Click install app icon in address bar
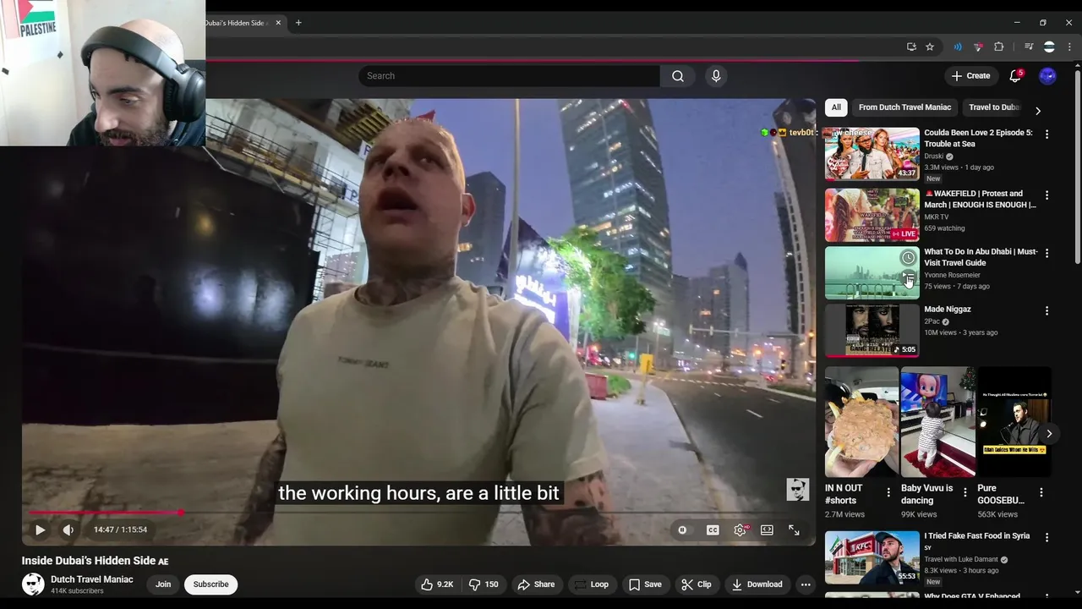 click(911, 47)
